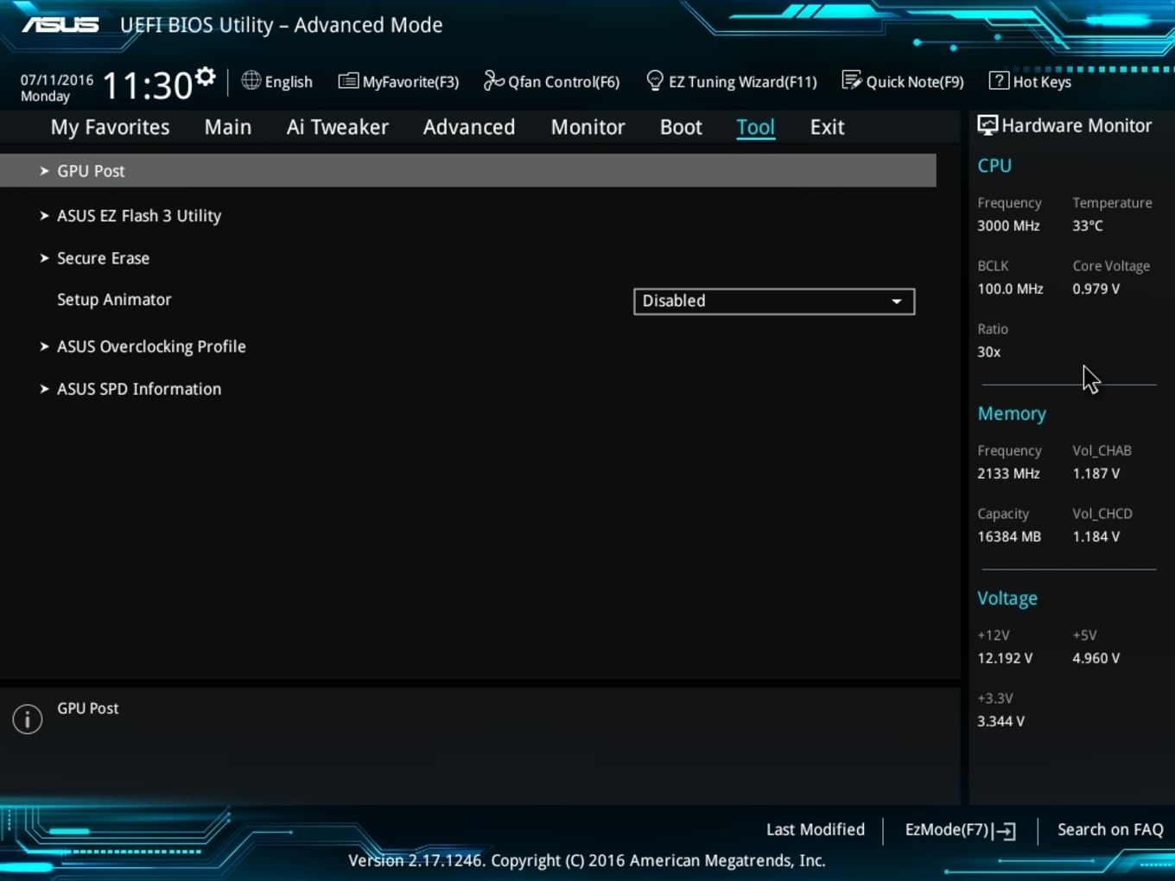Click the +5V 4.960 V value
This screenshot has width=1175, height=881.
(x=1096, y=658)
